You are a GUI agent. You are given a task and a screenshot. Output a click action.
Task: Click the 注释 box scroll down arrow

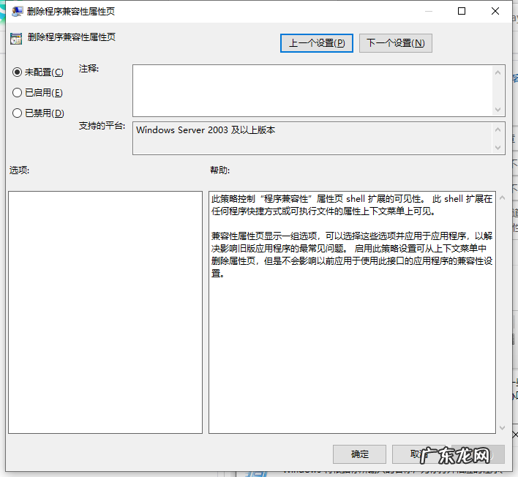click(498, 109)
